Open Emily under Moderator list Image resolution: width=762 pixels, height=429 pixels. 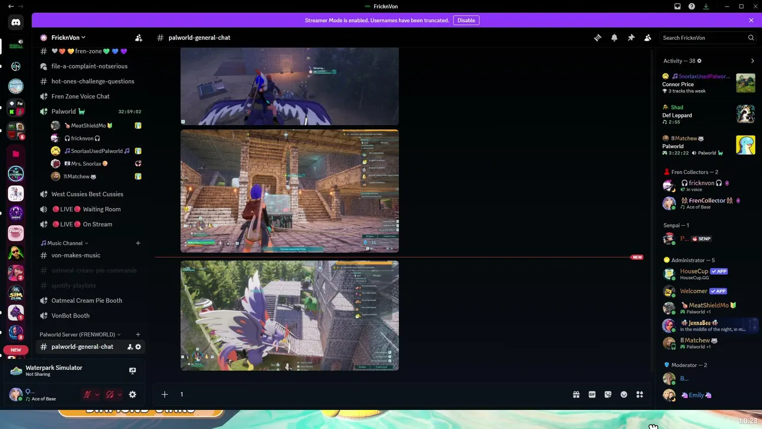[x=708, y=395]
